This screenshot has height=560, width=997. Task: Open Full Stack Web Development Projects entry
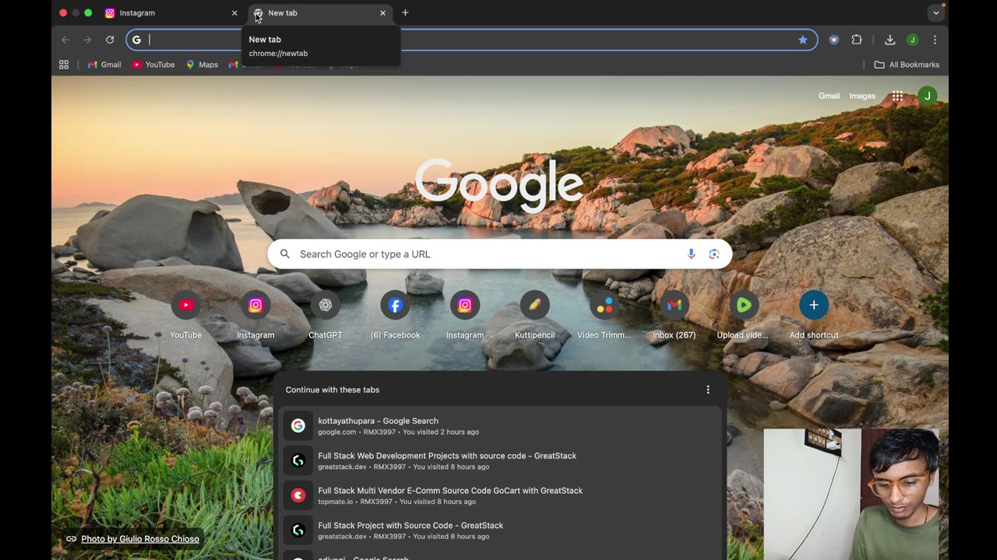pyautogui.click(x=499, y=460)
